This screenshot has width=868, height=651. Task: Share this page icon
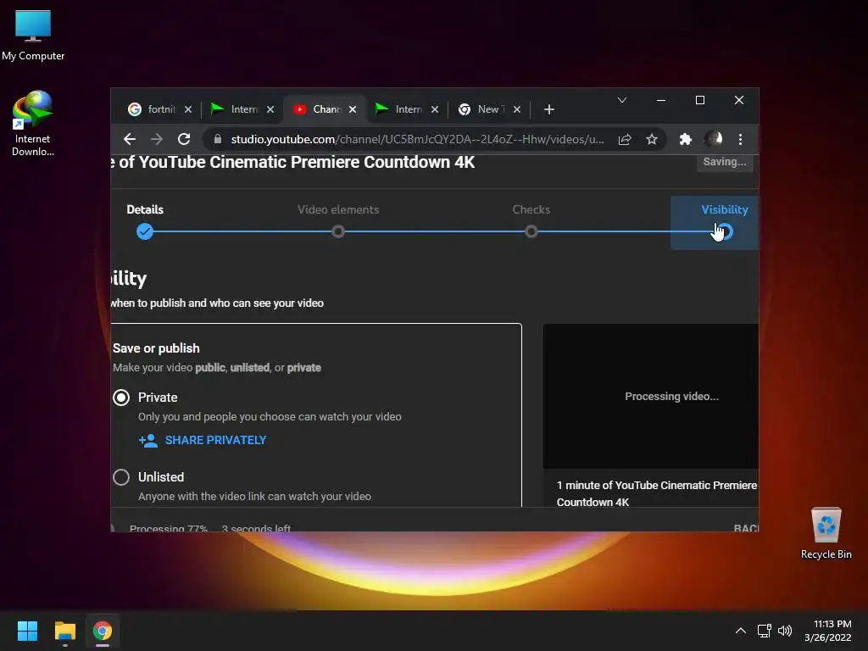pyautogui.click(x=625, y=140)
